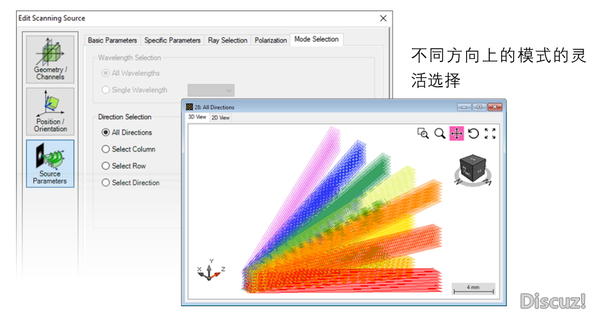Maximize the All Directions view window
This screenshot has height=316, width=596.
click(479, 107)
